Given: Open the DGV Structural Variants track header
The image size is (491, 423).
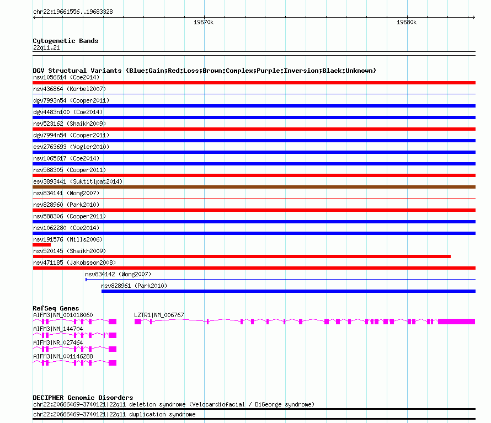Looking at the screenshot, I should pos(205,71).
